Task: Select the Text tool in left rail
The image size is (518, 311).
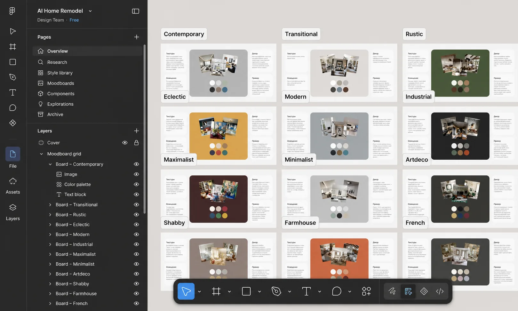Action: (12, 92)
